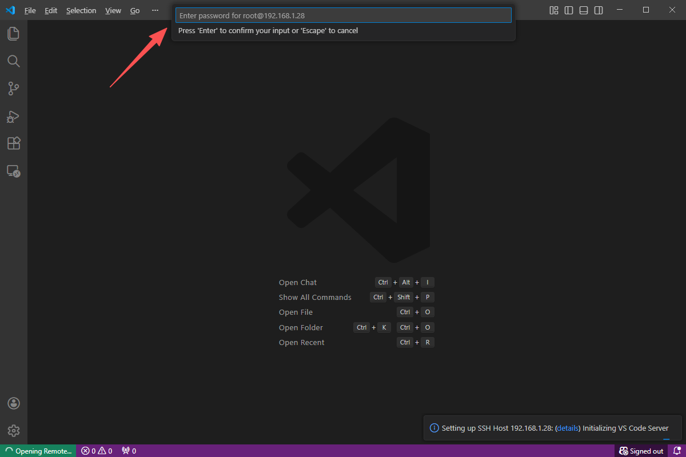
Task: Open the Extensions view
Action: pos(14,143)
